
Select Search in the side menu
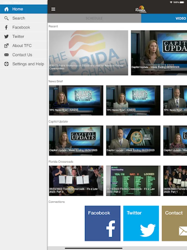pos(24,18)
